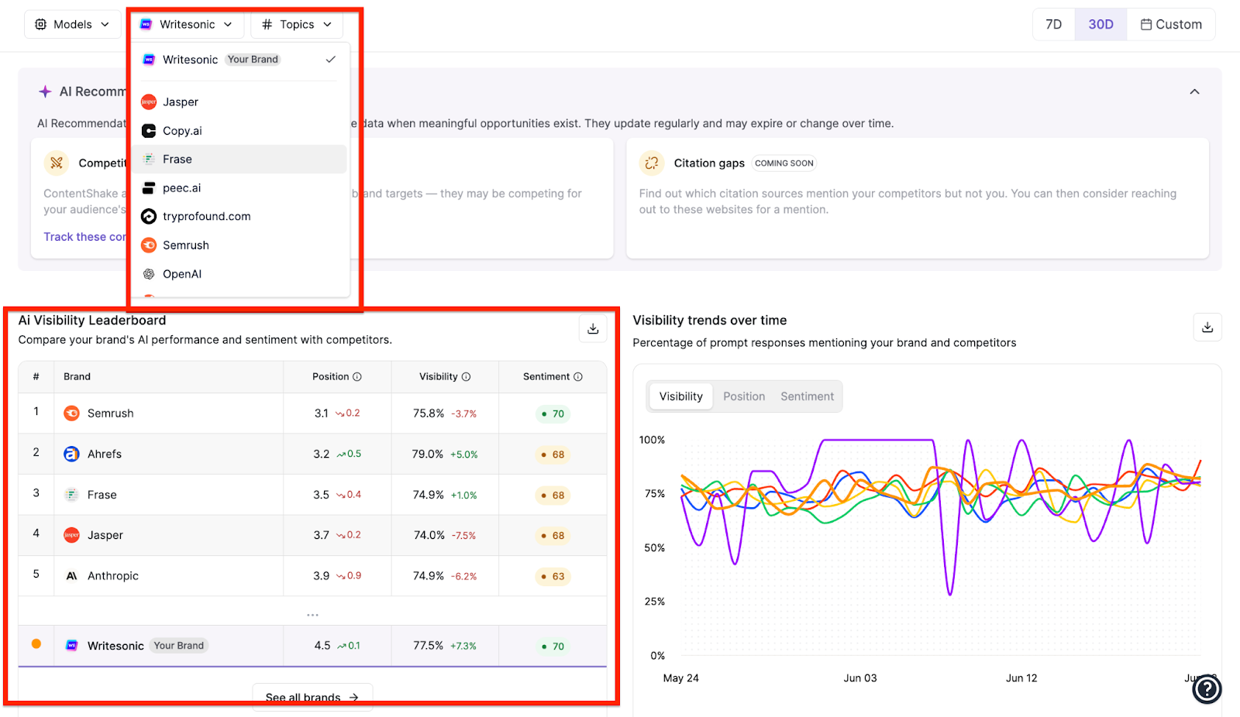The width and height of the screenshot is (1240, 717).
Task: Click the Ahrefs visibility value 79.0%
Action: tap(428, 455)
